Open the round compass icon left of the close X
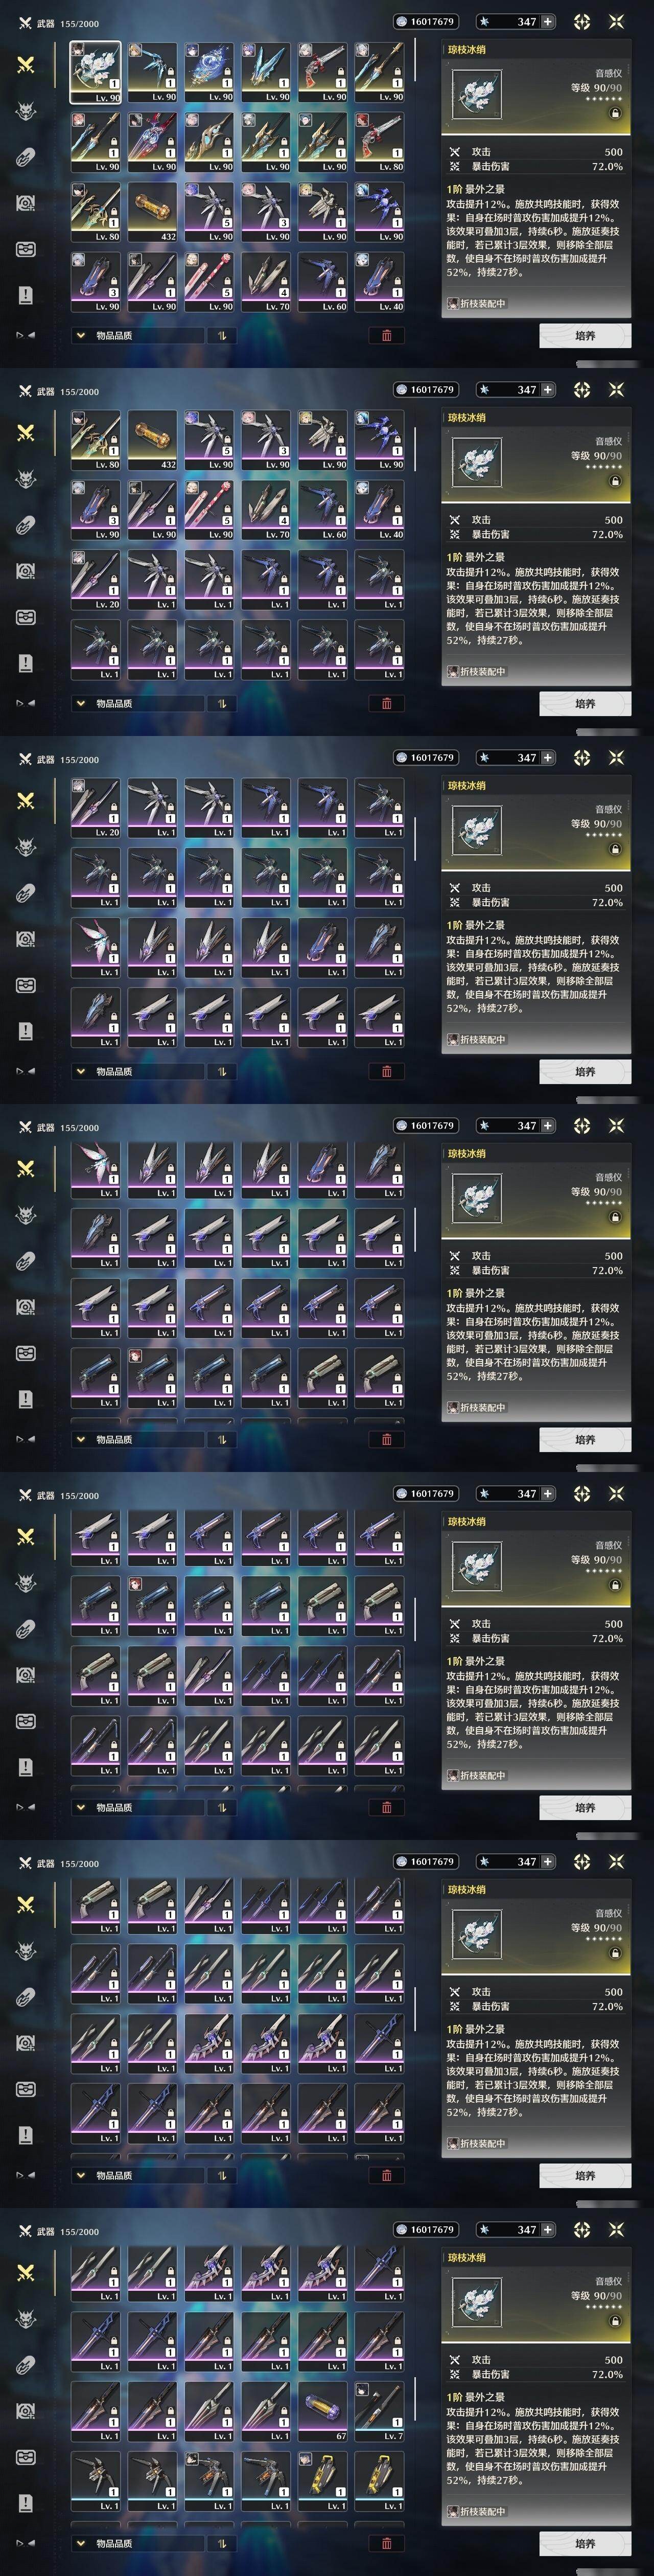 coord(582,21)
